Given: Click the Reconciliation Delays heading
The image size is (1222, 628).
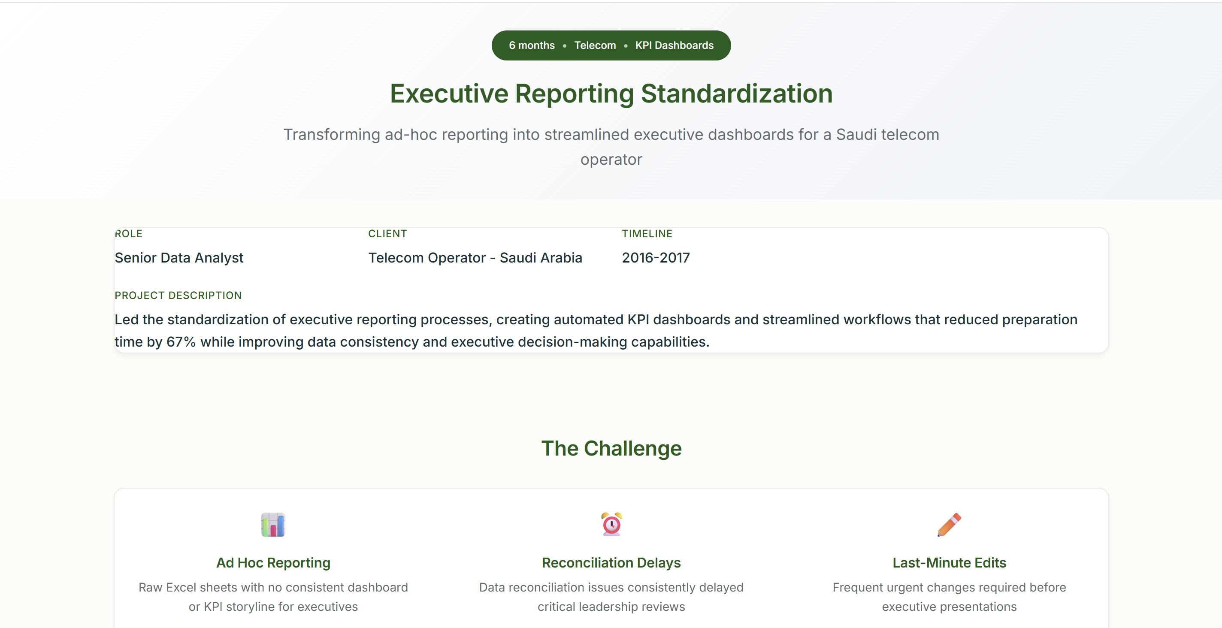Looking at the screenshot, I should 611,562.
